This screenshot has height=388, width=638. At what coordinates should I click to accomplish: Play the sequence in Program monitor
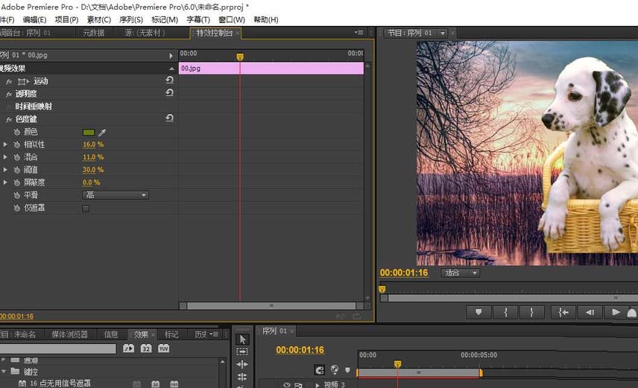pos(615,312)
